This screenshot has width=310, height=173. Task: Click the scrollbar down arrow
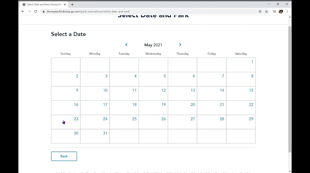[x=290, y=171]
